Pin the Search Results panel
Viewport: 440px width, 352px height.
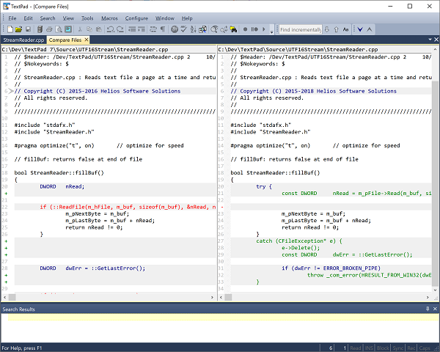point(426,310)
